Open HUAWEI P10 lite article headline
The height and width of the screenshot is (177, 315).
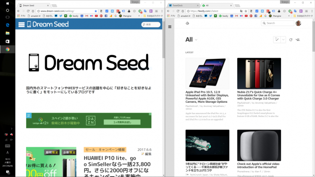click(117, 167)
